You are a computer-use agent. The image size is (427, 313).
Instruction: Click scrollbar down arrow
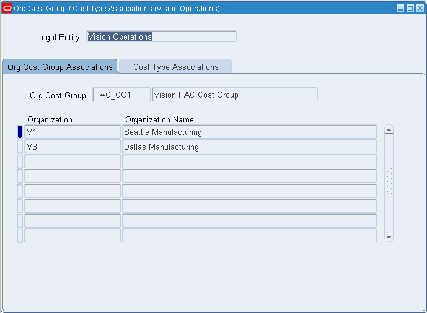click(389, 238)
